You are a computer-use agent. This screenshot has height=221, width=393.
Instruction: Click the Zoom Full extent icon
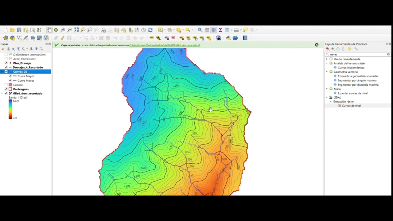76,30
